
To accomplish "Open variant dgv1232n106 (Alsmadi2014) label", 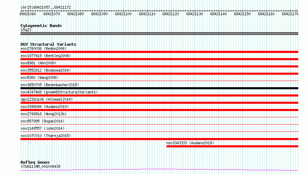I will coord(47,99).
